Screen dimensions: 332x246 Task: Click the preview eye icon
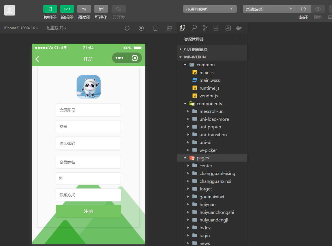click(318, 9)
